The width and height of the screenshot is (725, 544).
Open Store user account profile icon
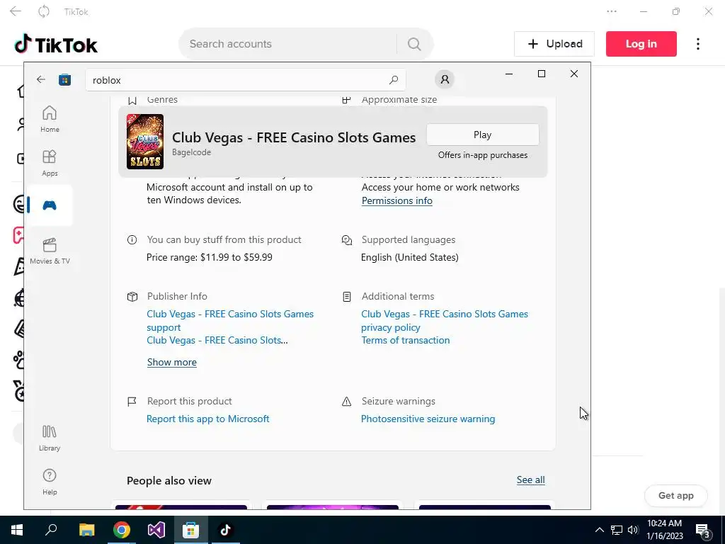tap(445, 79)
